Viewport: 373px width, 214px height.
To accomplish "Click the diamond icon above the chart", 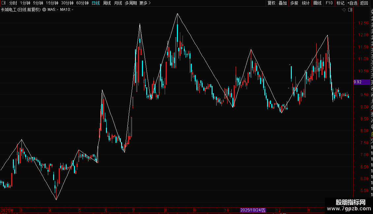I will click(344, 10).
